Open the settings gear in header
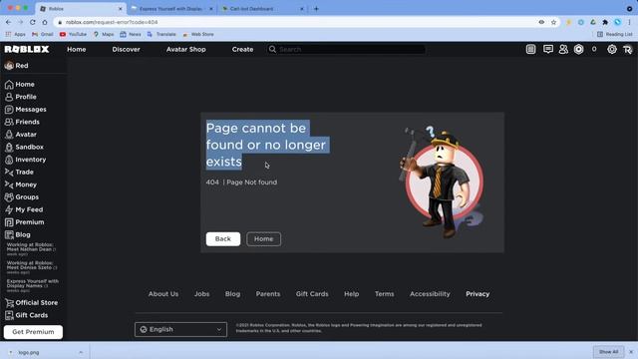This screenshot has width=638, height=359. [x=612, y=49]
